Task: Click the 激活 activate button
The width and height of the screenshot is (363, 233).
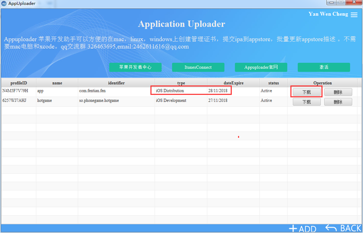Action: tap(324, 67)
